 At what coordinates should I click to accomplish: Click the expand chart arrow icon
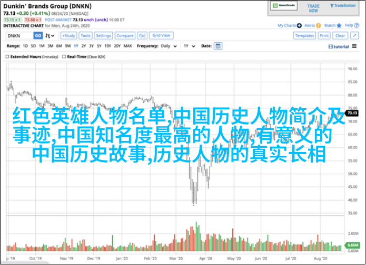click(354, 36)
